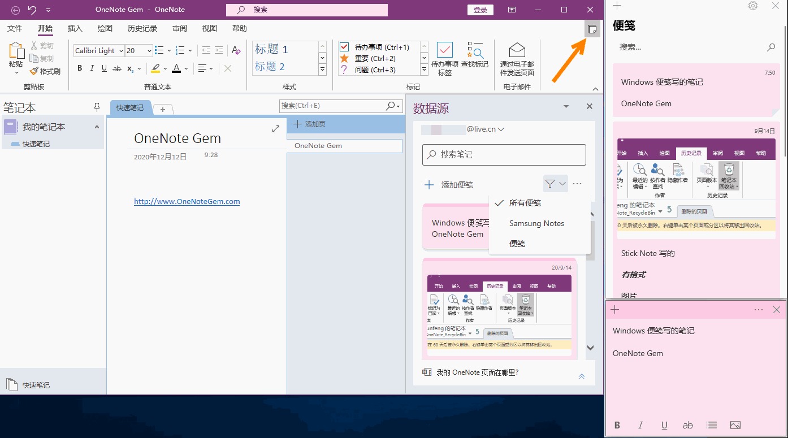Check the 待办事项 (Ctrl+1) tag checkbox
788x438 pixels.
(x=344, y=47)
